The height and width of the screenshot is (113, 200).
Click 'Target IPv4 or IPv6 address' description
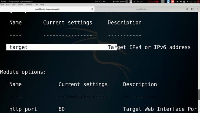(x=149, y=47)
